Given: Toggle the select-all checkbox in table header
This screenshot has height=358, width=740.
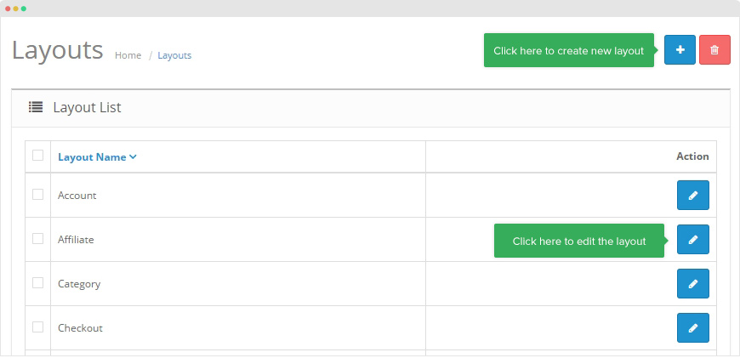Looking at the screenshot, I should click(37, 156).
